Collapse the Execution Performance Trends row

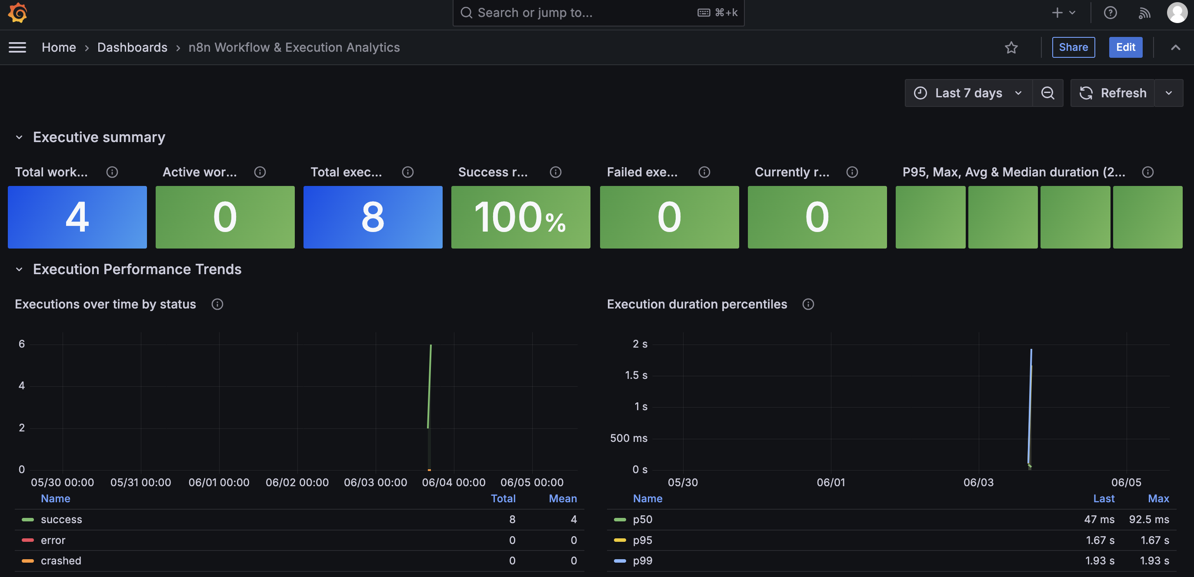[x=19, y=269]
